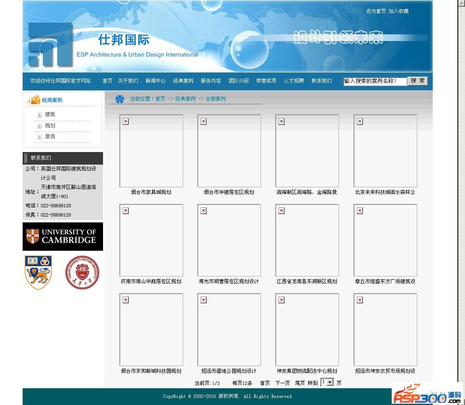Focus the 输入搜索的案例名称 search field
This screenshot has width=465, height=405.
click(375, 81)
